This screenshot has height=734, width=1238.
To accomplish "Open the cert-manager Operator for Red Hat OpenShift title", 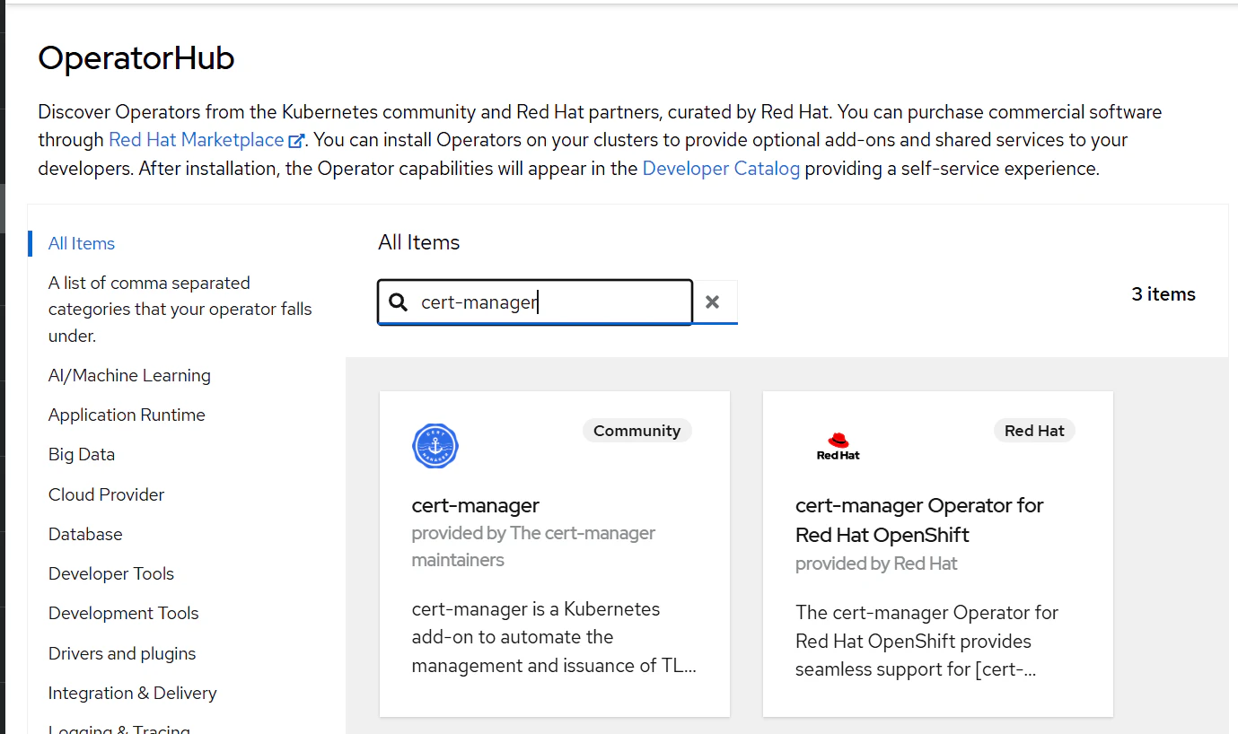I will click(x=919, y=520).
